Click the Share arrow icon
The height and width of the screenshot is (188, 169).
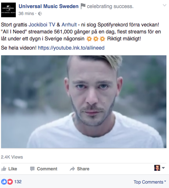72,169
